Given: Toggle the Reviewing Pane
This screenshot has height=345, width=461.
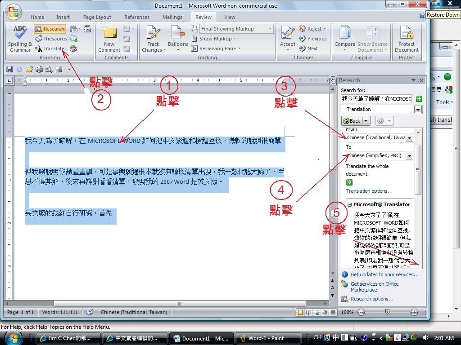Looking at the screenshot, I should pyautogui.click(x=216, y=49).
